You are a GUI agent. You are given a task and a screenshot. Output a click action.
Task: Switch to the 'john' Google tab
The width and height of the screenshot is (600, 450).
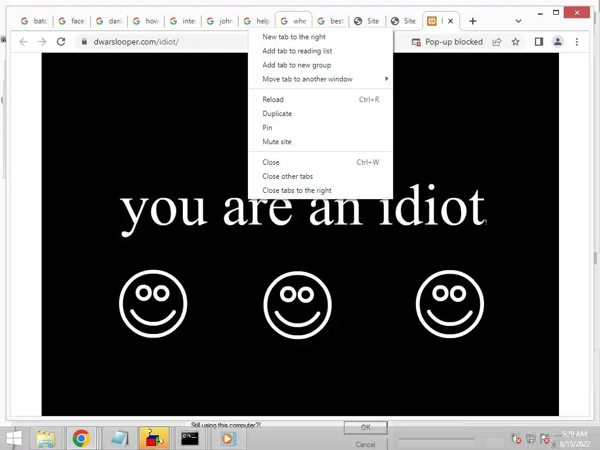[220, 21]
